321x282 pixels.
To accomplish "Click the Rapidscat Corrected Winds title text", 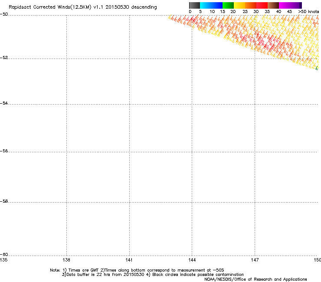I will coord(83,7).
